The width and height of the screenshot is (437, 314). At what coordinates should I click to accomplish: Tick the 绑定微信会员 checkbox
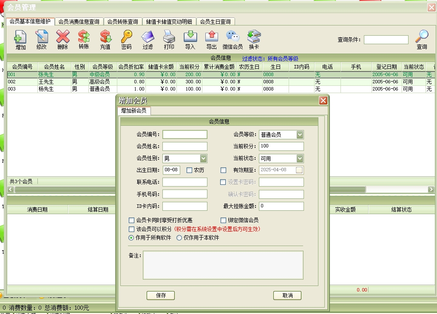(224, 220)
